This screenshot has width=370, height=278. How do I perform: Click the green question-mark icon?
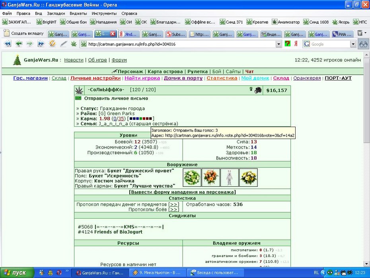287,44
